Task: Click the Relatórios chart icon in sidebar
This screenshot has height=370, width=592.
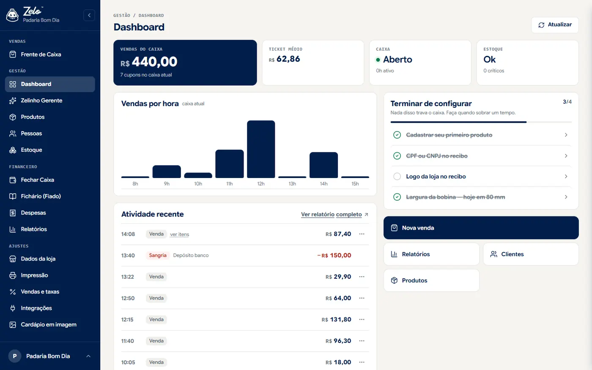Action: click(13, 230)
